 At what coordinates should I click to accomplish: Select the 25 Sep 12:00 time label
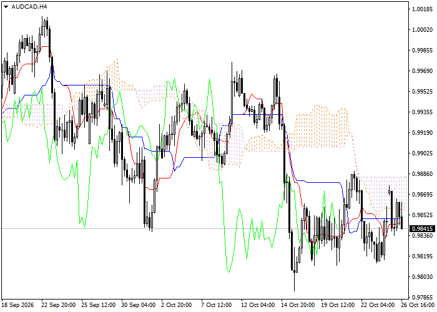tap(99, 305)
